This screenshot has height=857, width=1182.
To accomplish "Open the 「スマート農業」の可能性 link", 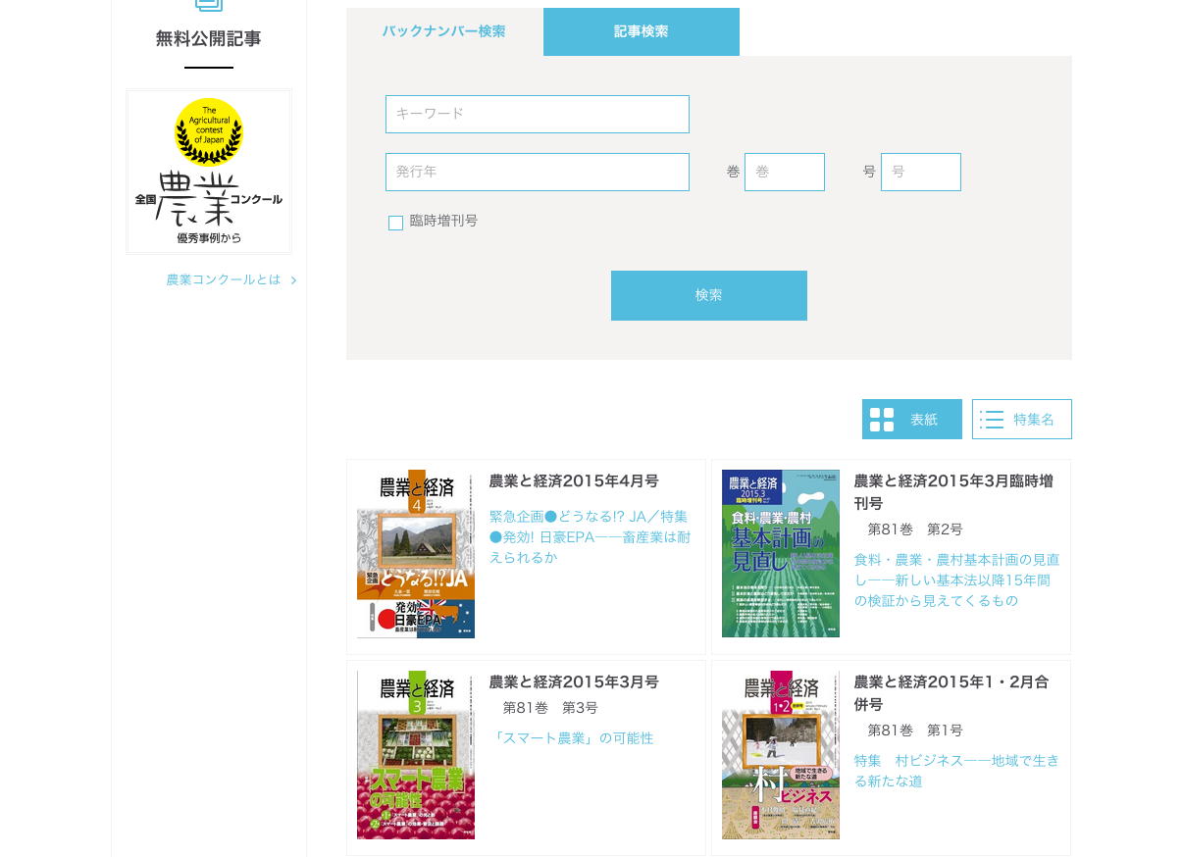I will click(x=571, y=738).
